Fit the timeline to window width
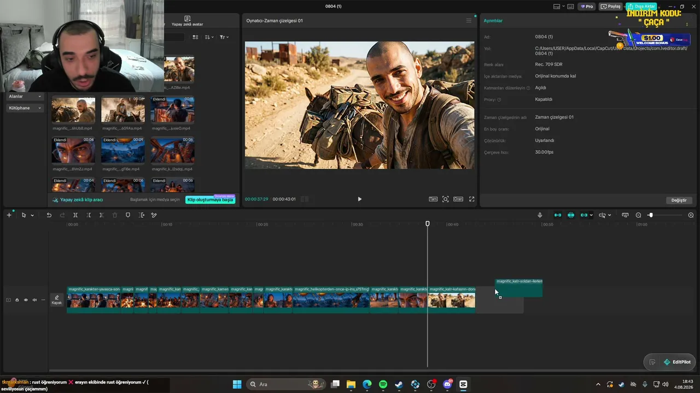 pos(625,215)
